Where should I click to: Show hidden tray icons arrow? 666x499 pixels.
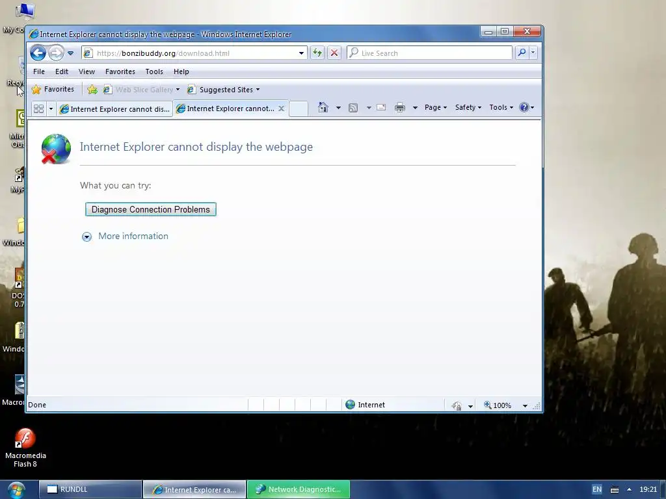pyautogui.click(x=629, y=489)
